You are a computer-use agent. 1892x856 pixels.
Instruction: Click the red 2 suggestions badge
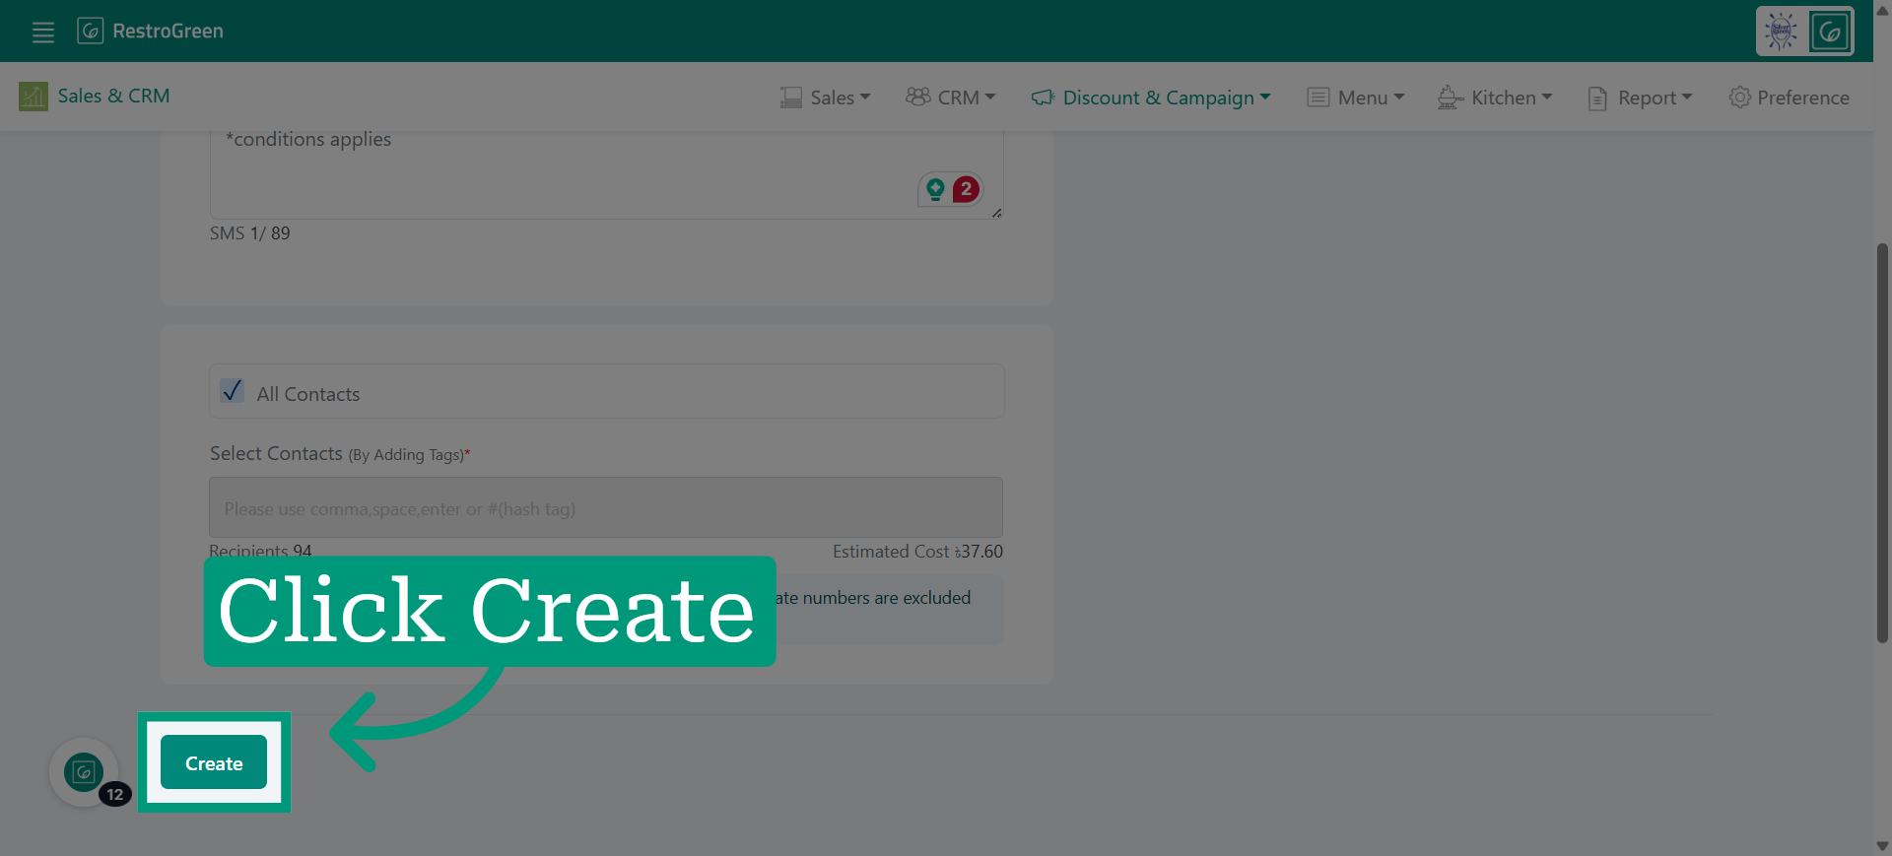(967, 188)
